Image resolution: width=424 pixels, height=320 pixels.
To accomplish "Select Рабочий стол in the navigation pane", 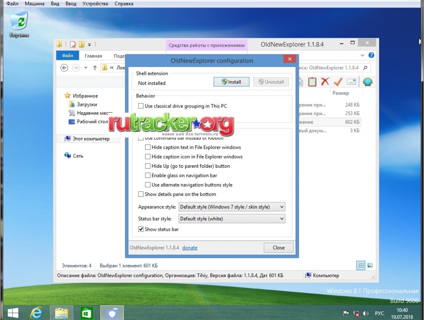I will (89, 122).
